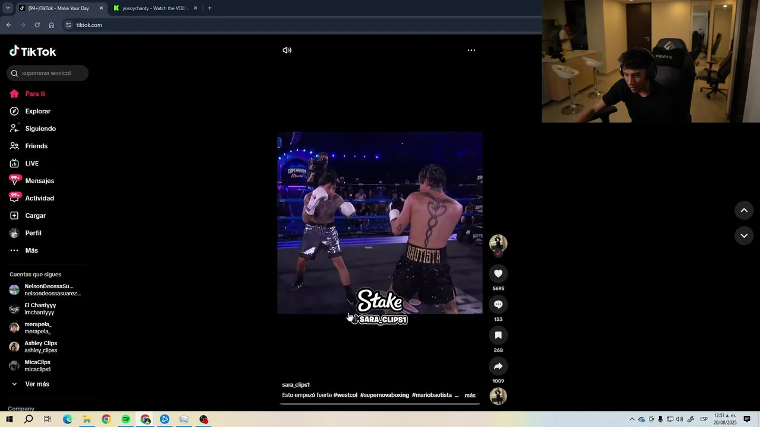
Task: Open a new browser tab with plus
Action: click(210, 8)
